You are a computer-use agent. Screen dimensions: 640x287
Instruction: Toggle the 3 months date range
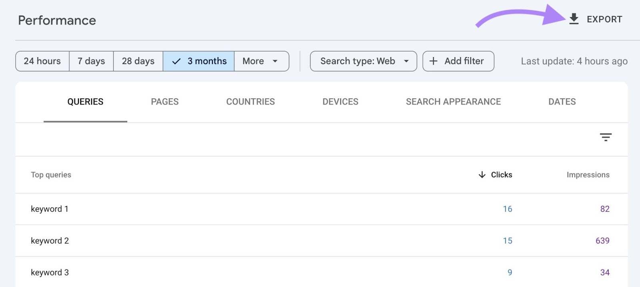pyautogui.click(x=199, y=61)
